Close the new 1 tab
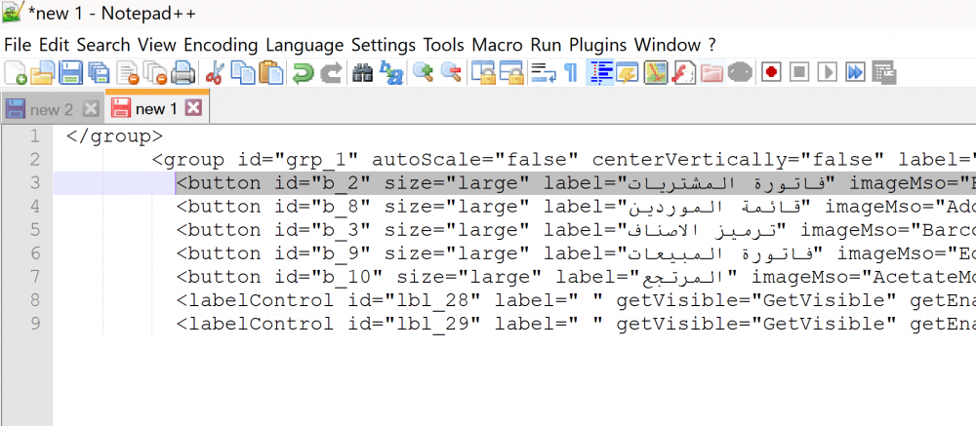The width and height of the screenshot is (976, 426). 193,108
